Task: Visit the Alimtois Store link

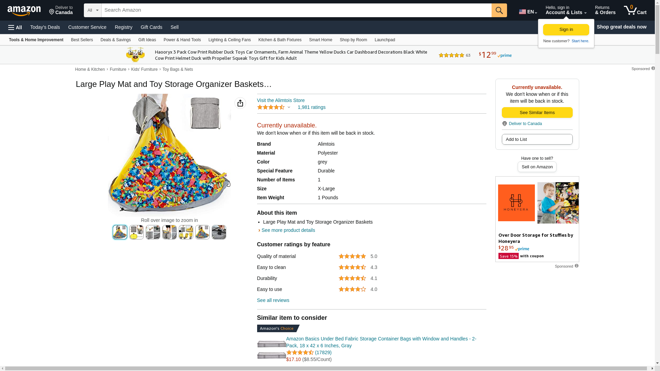Action: [x=280, y=100]
